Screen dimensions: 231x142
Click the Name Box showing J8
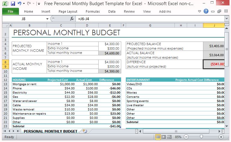[23, 19]
